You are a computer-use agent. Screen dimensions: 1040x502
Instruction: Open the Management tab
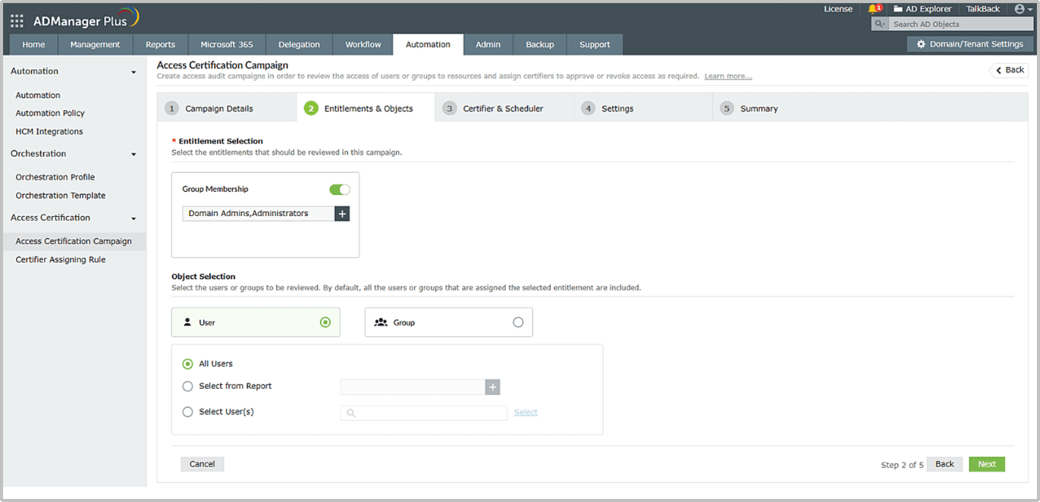point(95,45)
